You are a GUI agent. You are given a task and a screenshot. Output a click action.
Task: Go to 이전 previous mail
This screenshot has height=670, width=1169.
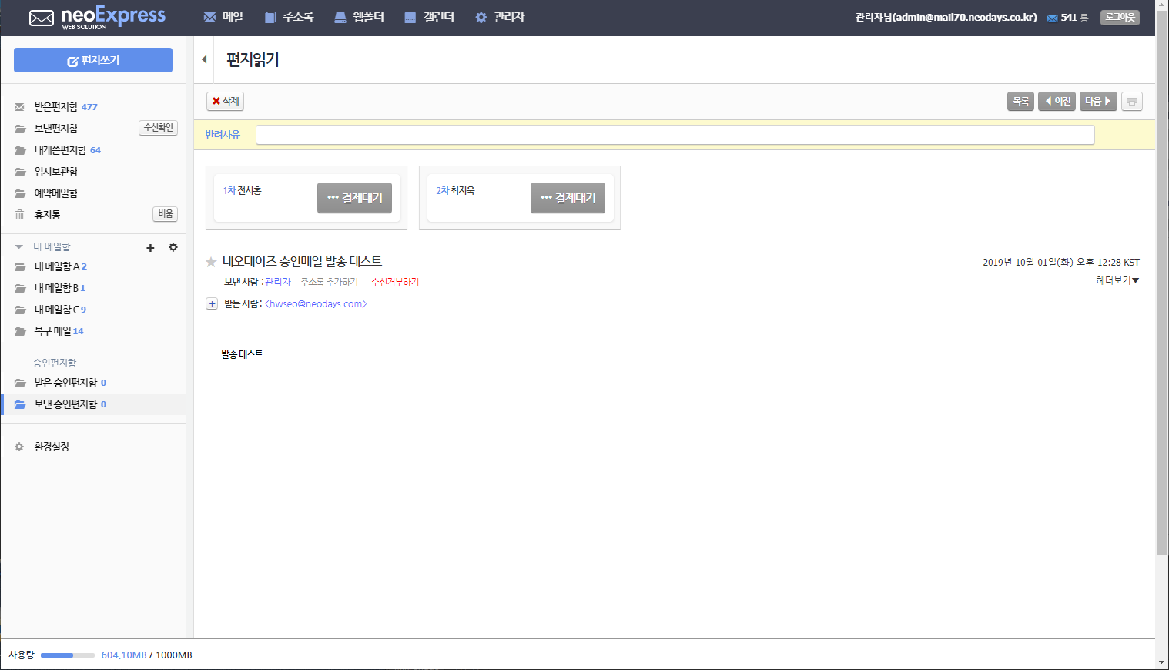pos(1057,101)
